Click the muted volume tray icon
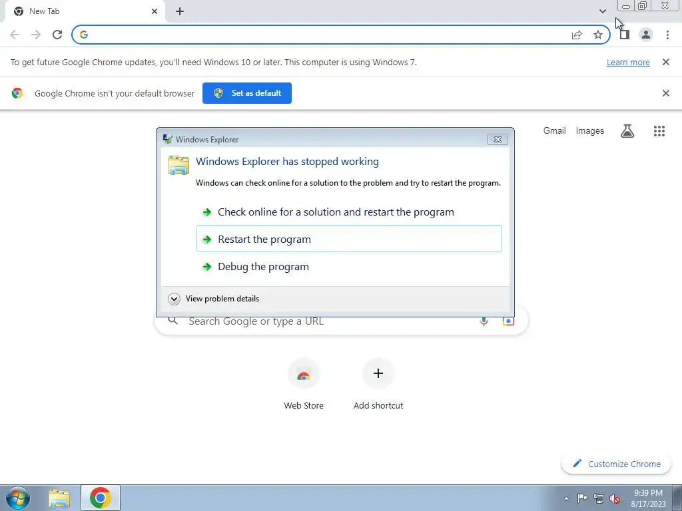This screenshot has height=511, width=682. coord(615,498)
